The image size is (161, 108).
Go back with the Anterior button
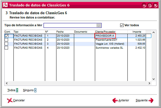pyautogui.click(x=121, y=100)
